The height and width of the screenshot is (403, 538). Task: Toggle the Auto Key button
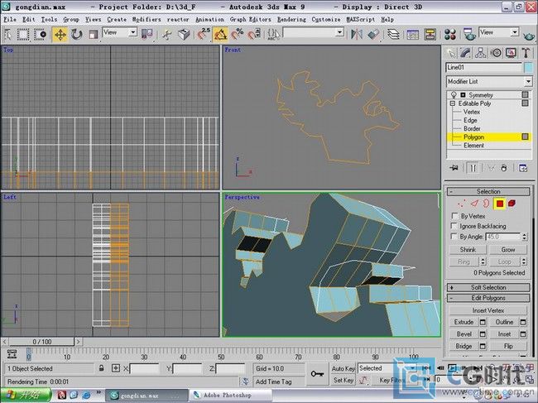[343, 368]
